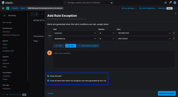Click the Add integrations link

[x=149, y=8]
